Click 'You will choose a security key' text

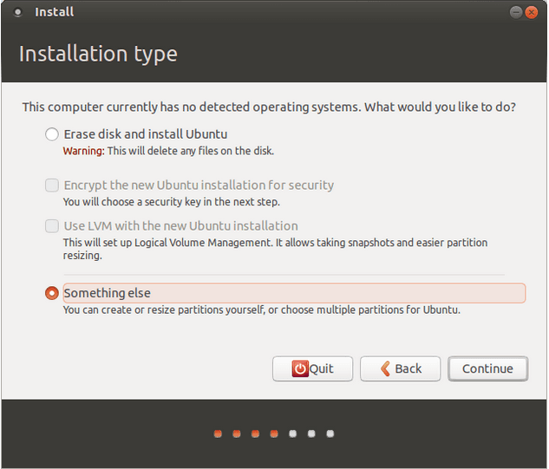(x=172, y=202)
